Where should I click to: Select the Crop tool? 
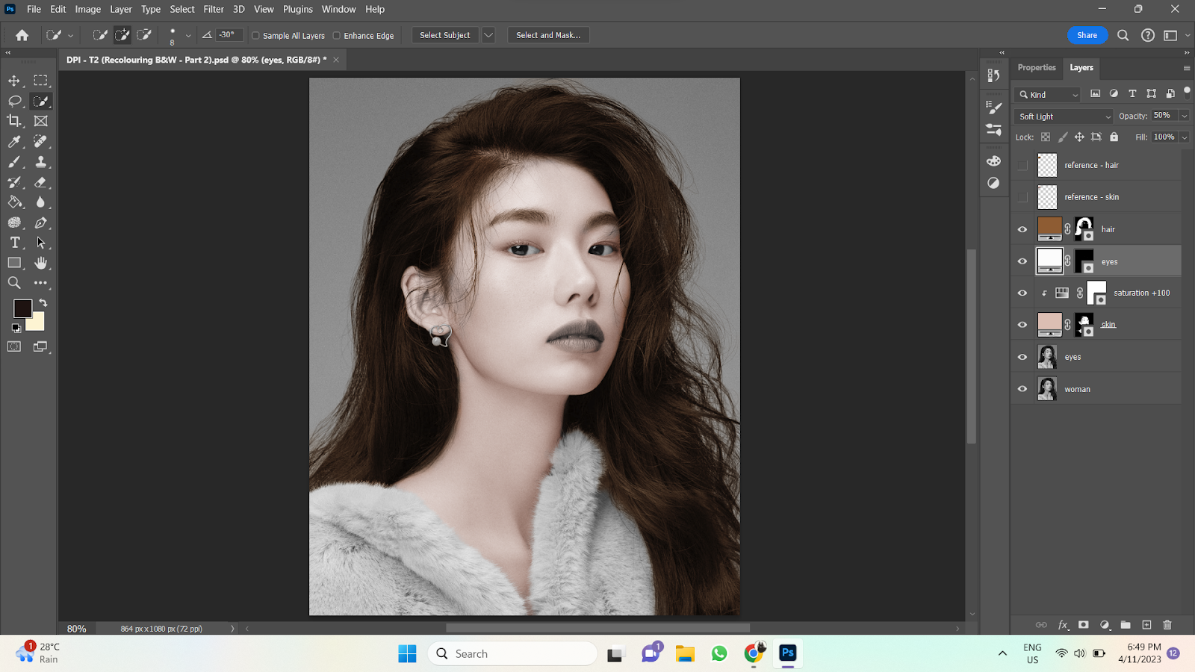coord(14,121)
